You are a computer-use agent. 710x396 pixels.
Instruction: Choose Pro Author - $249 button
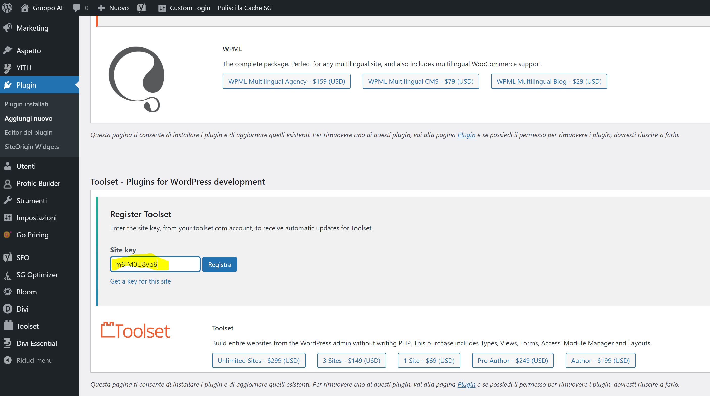[513, 360]
